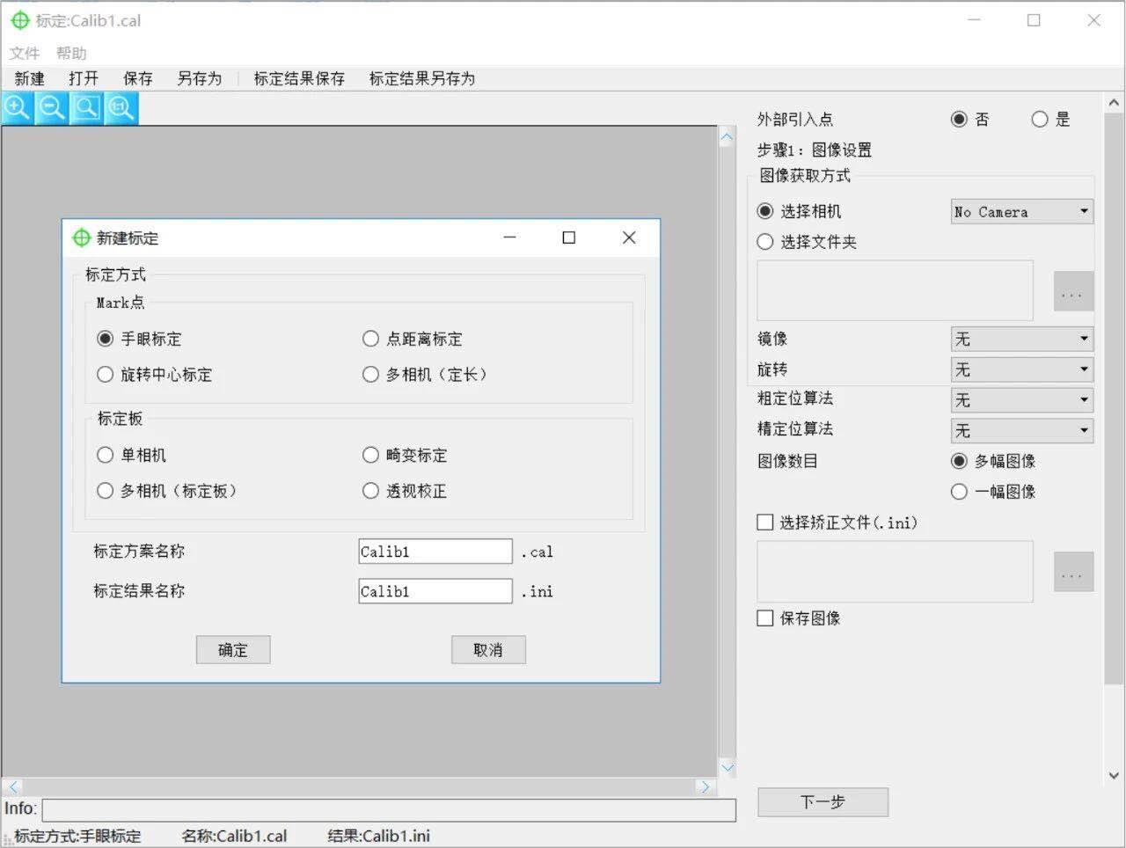Open the 文件 menu
Image resolution: width=1126 pixels, height=848 pixels.
[25, 53]
